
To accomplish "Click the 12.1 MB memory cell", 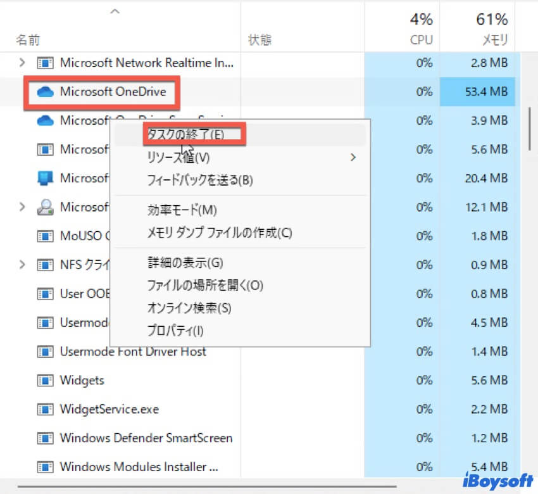I will click(x=477, y=207).
